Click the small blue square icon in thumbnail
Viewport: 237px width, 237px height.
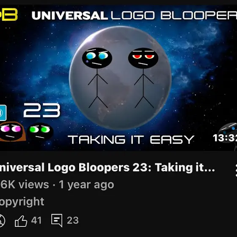[x=3, y=113]
